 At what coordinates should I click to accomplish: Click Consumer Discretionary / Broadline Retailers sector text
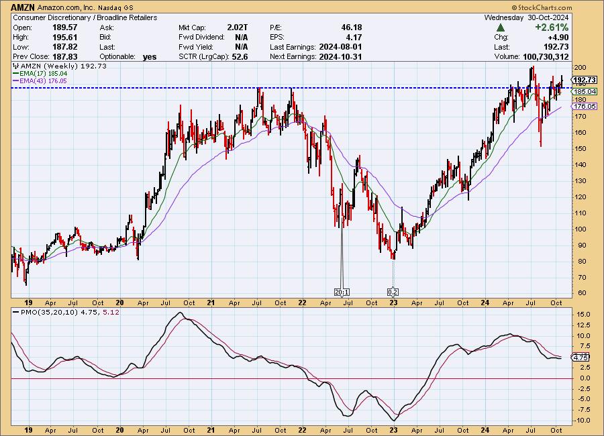click(85, 17)
